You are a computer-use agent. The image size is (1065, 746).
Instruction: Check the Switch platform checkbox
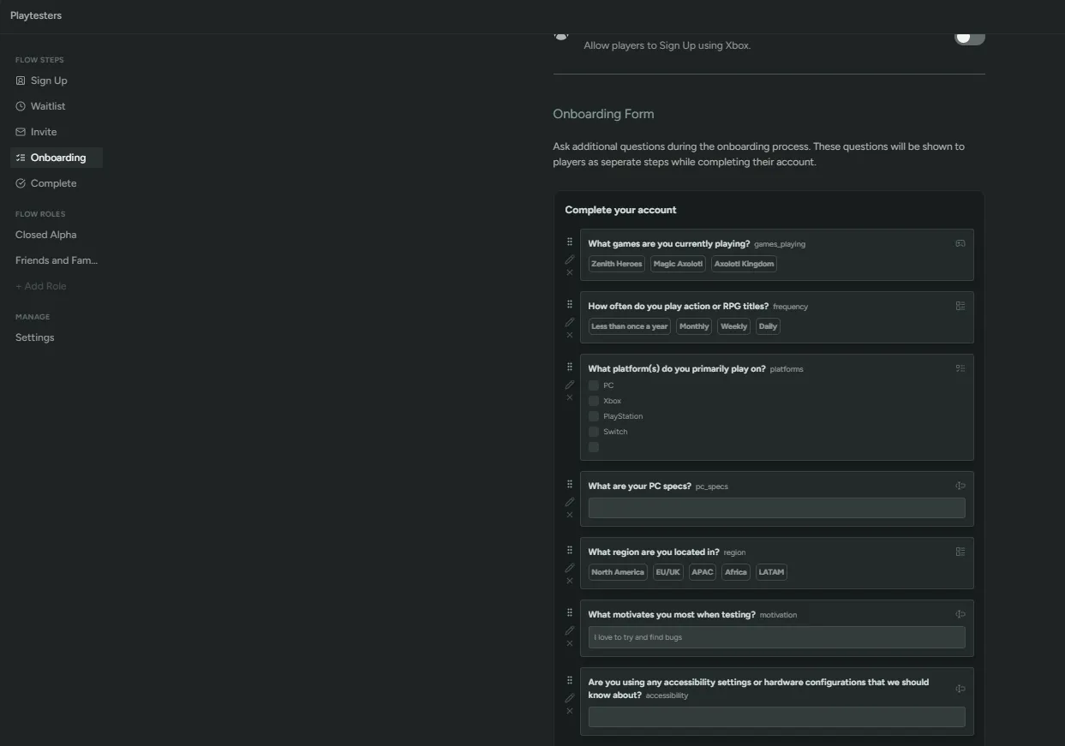coord(594,431)
